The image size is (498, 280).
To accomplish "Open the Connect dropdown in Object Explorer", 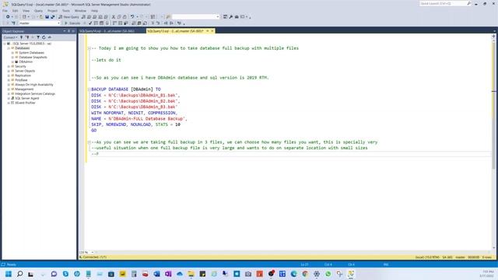I will click(10, 37).
